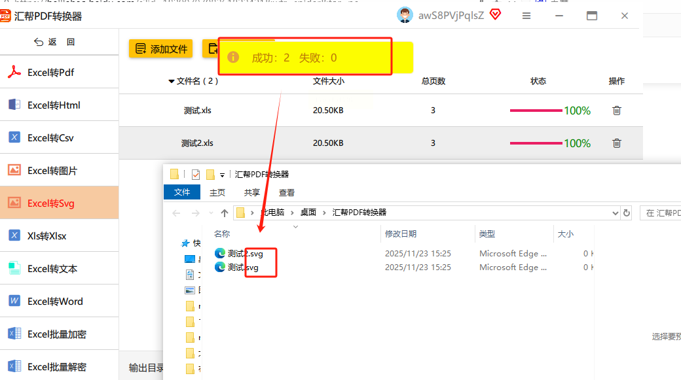Image resolution: width=681 pixels, height=380 pixels.
Task: Click the 文件大小 column header
Action: pyautogui.click(x=329, y=81)
